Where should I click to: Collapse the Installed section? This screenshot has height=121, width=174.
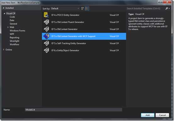click(x=3, y=8)
